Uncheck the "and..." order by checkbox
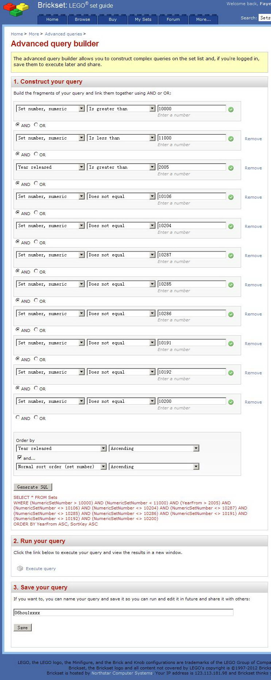The width and height of the screenshot is (271, 680). (20, 457)
